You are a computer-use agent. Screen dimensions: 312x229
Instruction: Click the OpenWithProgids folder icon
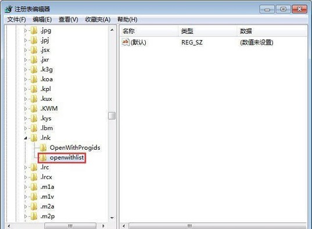(x=43, y=148)
